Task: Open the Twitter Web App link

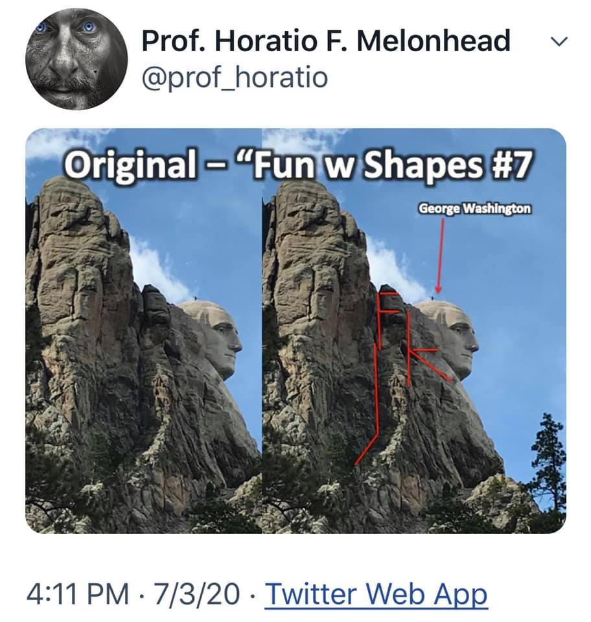Action: pyautogui.click(x=376, y=593)
